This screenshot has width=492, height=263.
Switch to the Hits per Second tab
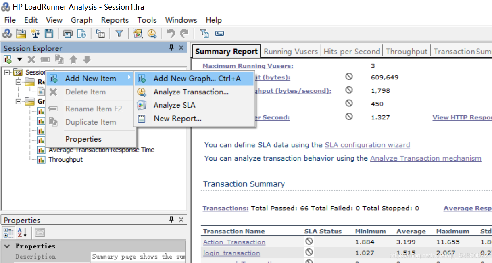[352, 51]
